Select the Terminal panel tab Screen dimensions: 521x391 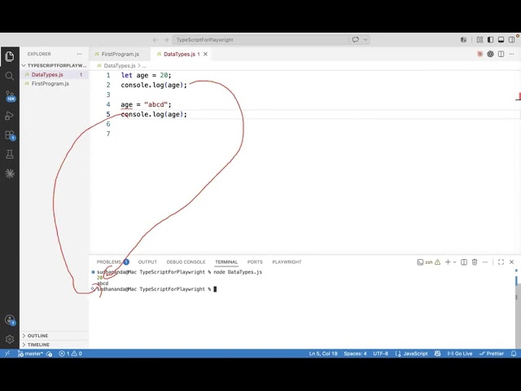coord(226,262)
